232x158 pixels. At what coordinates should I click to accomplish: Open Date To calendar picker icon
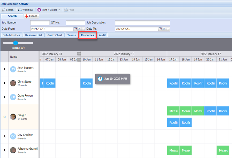[160, 29]
